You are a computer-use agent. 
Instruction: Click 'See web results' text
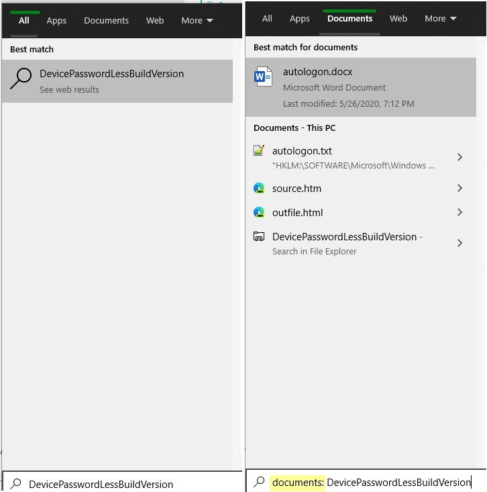point(69,90)
